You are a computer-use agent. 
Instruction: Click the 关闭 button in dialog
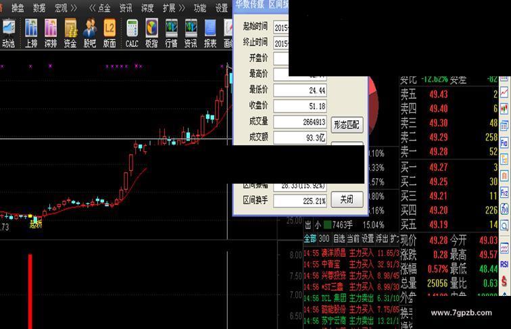click(x=347, y=199)
